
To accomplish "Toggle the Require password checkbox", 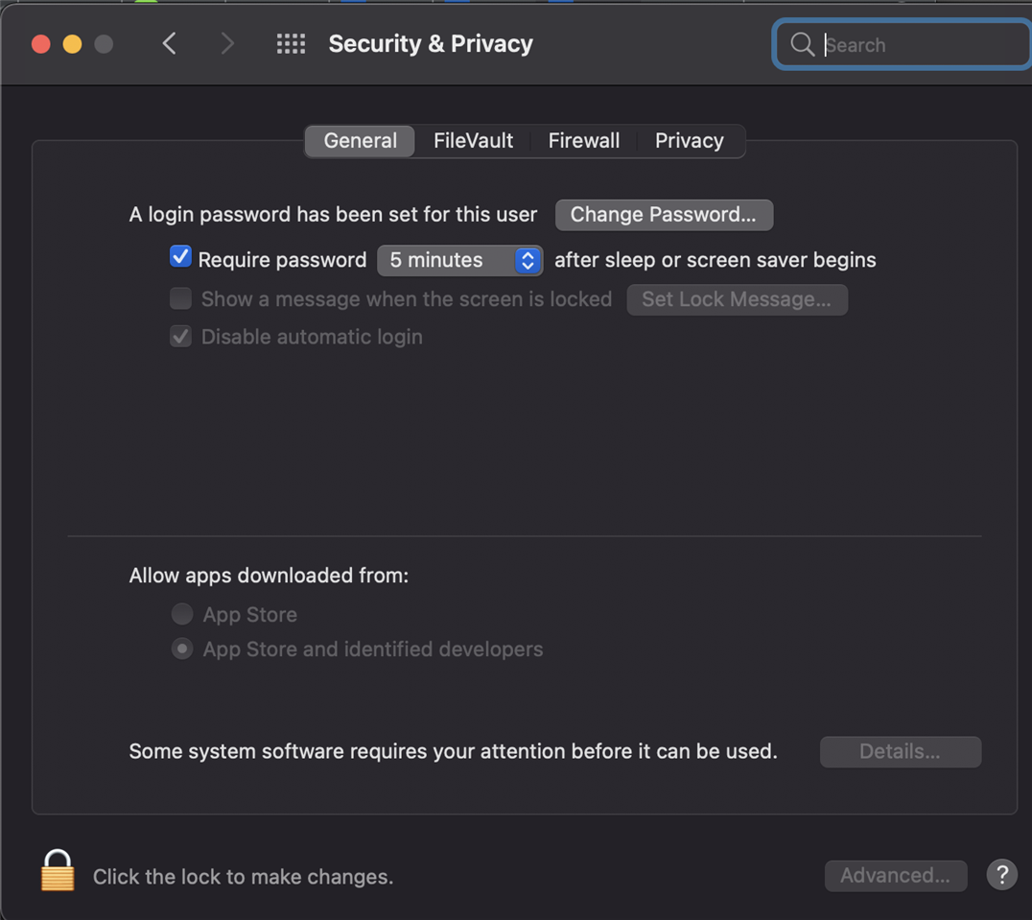I will pos(180,257).
